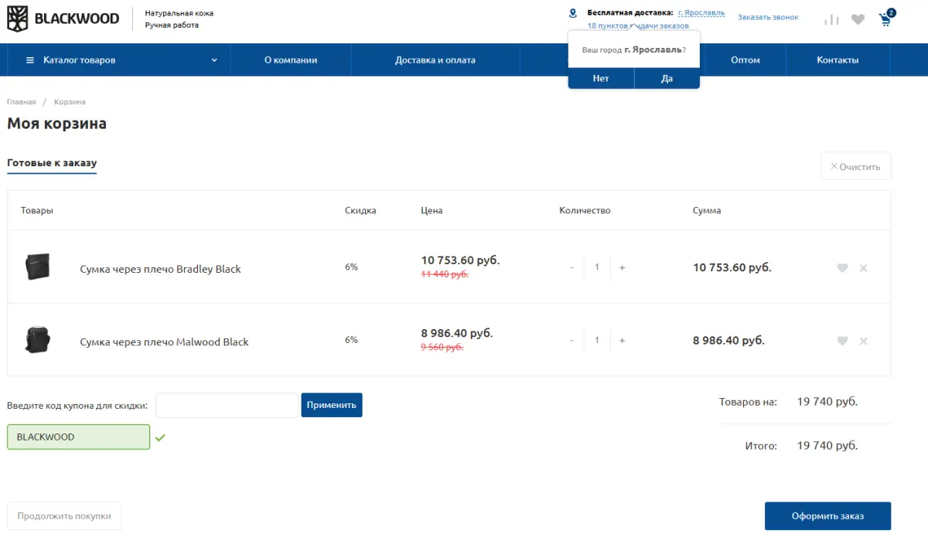Open the compare bars icon

tap(831, 19)
